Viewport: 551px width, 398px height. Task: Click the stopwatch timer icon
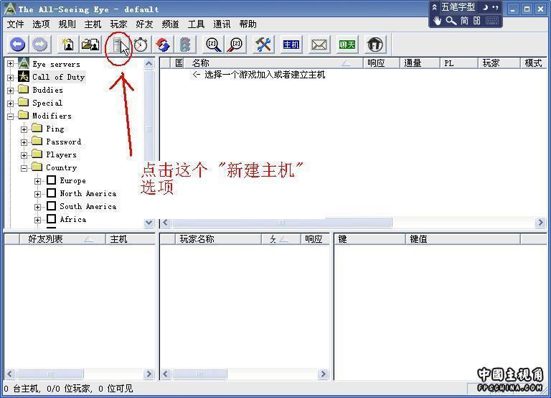point(141,45)
